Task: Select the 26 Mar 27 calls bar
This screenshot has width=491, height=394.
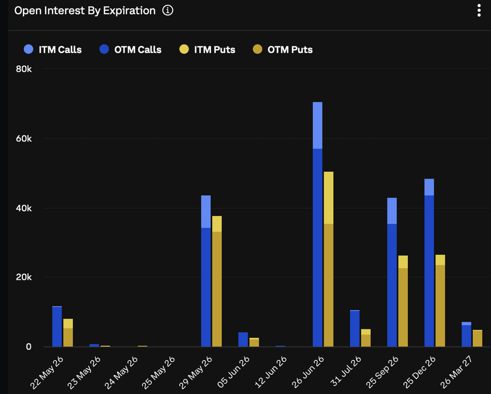Action: [x=466, y=334]
